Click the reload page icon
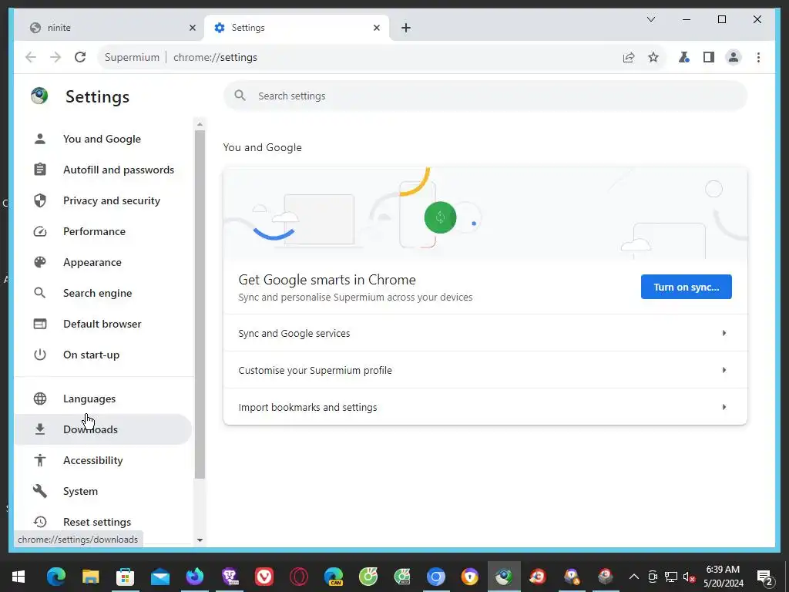 (x=80, y=57)
